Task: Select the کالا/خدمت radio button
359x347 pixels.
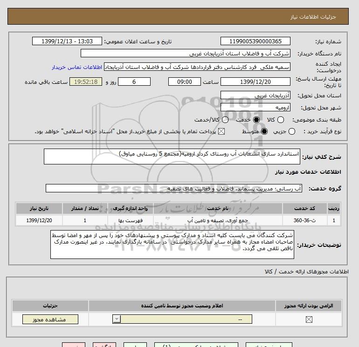Action: point(225,120)
